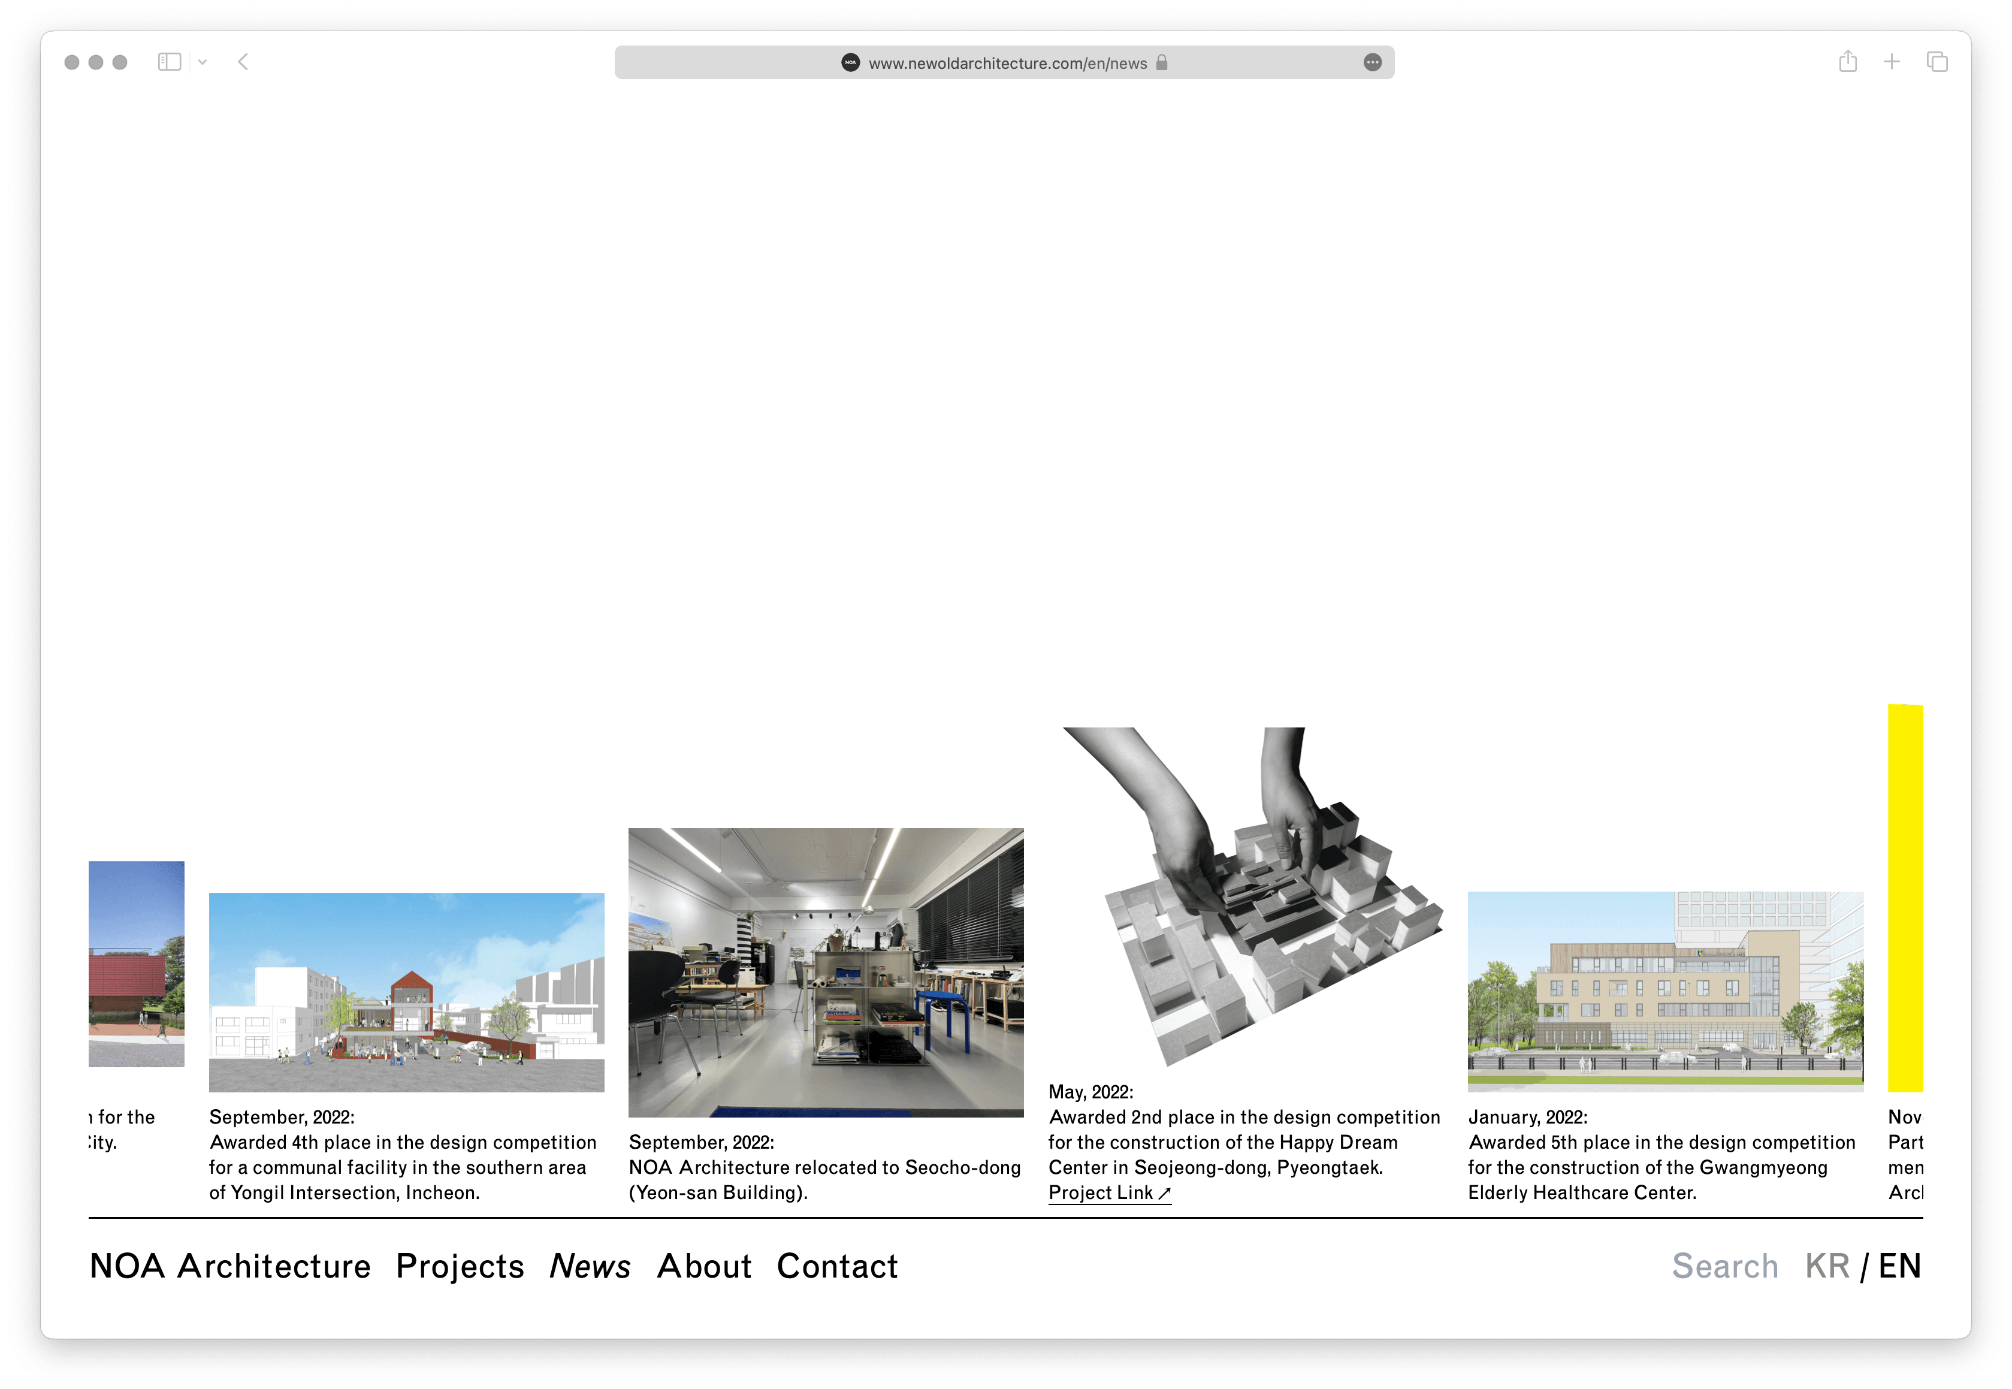The width and height of the screenshot is (2012, 1389).
Task: Click the NOA site favicon in address bar
Action: point(850,63)
